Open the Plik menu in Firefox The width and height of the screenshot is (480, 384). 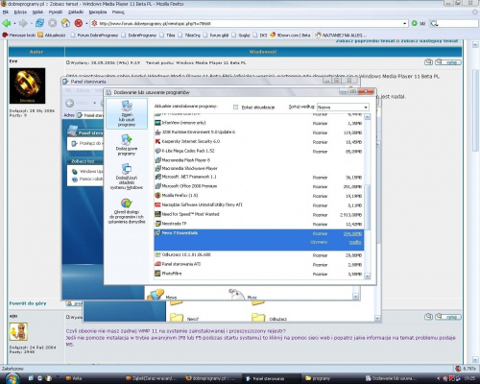(6, 12)
